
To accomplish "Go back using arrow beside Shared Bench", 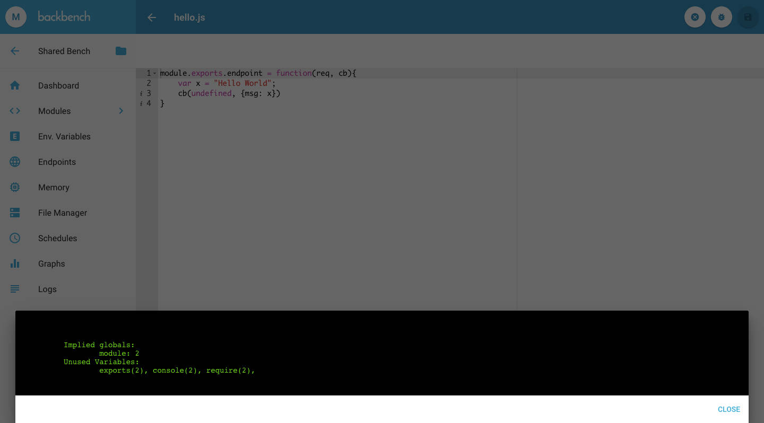I will click(x=15, y=51).
